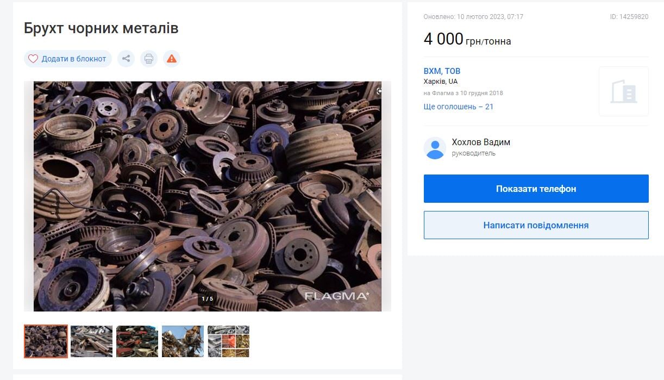This screenshot has height=380, width=664.
Task: Select the fifth collage thumbnail
Action: point(228,341)
